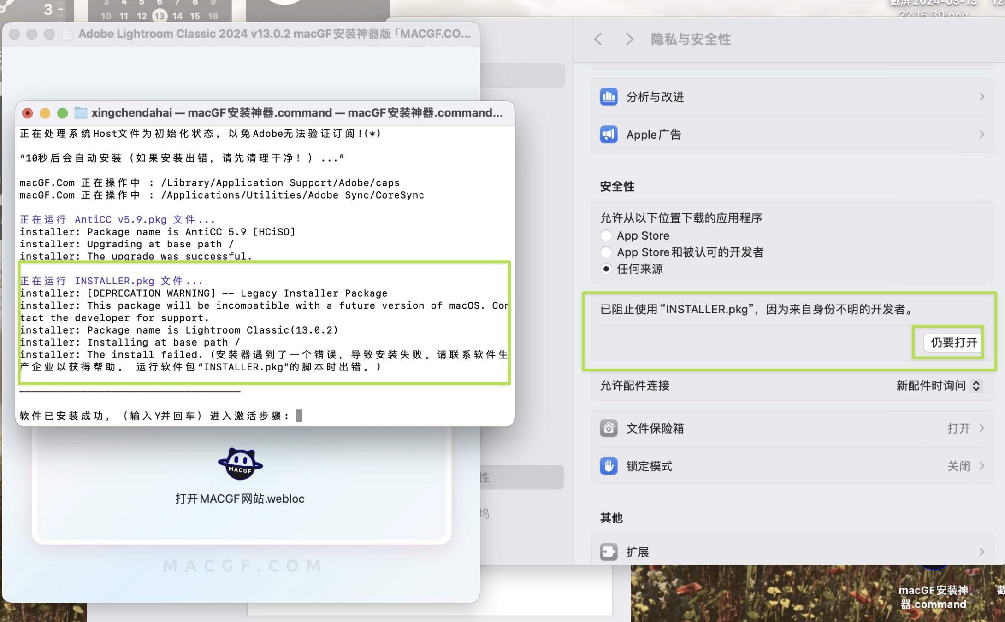This screenshot has height=622, width=1005.
Task: Select the App Store radio button
Action: point(606,235)
